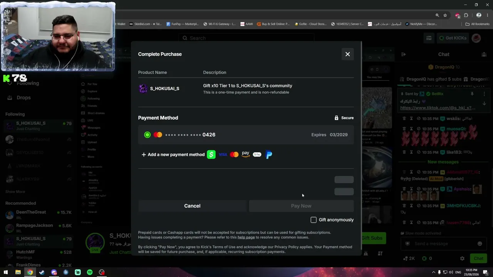Image resolution: width=493 pixels, height=277 pixels.
Task: Click the green Chat send button
Action: (x=478, y=259)
